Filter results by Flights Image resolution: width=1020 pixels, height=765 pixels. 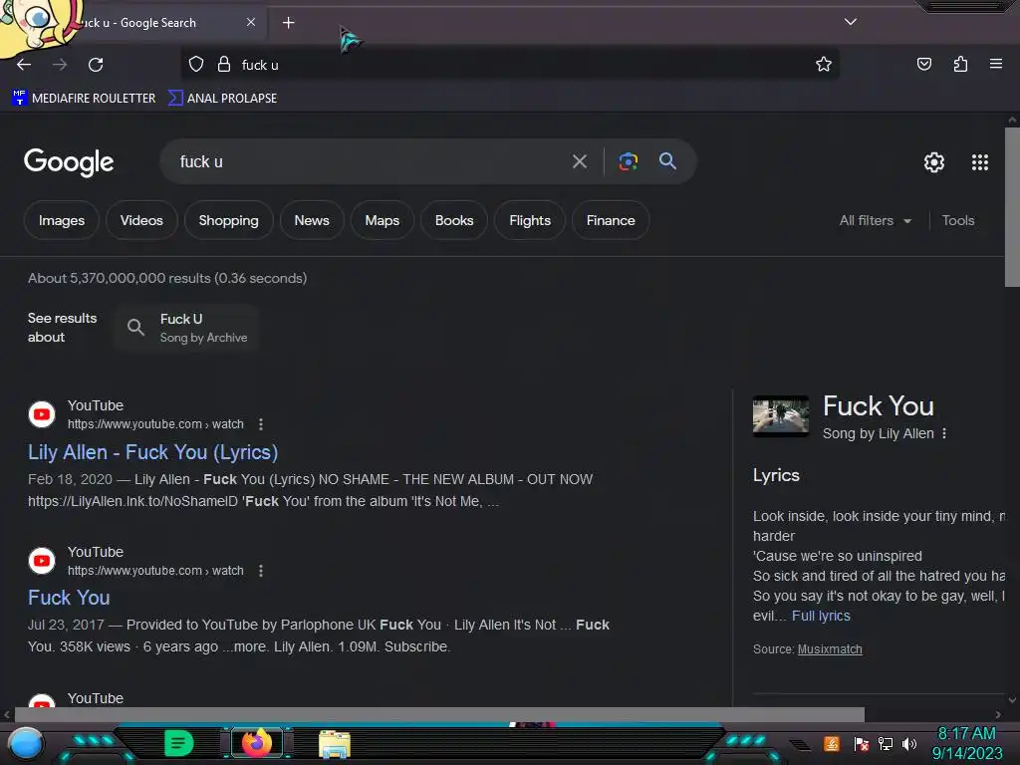[x=530, y=220]
